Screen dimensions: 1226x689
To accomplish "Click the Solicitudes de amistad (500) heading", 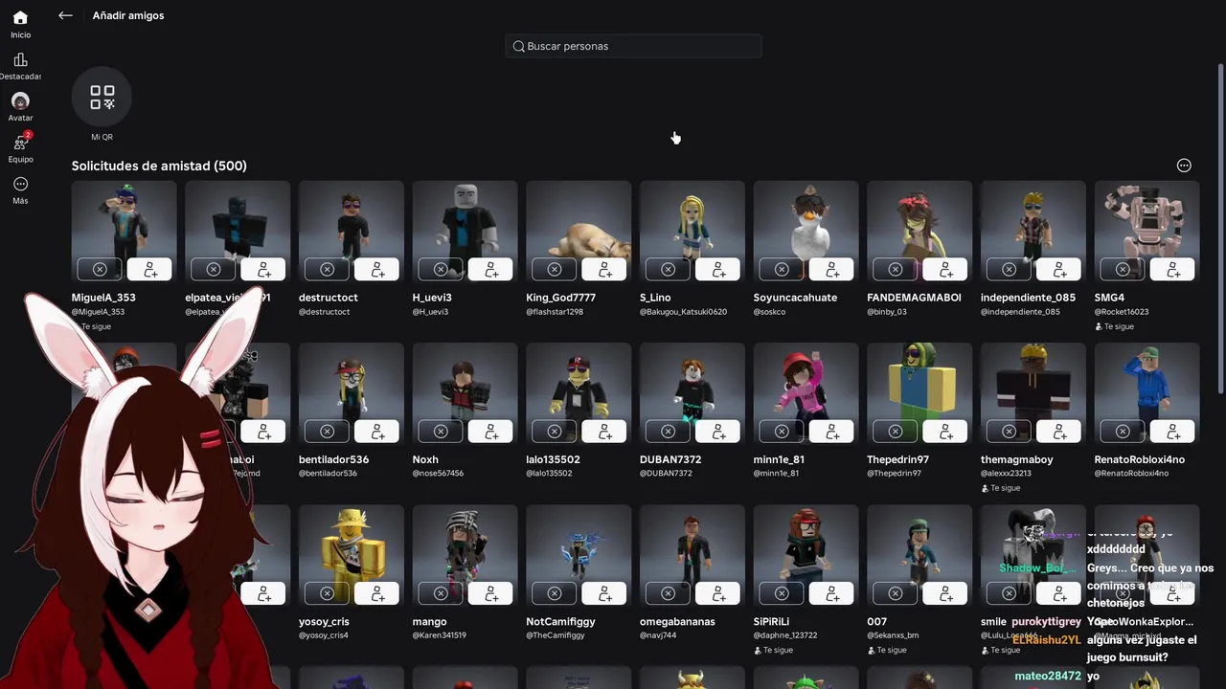I will pyautogui.click(x=159, y=166).
